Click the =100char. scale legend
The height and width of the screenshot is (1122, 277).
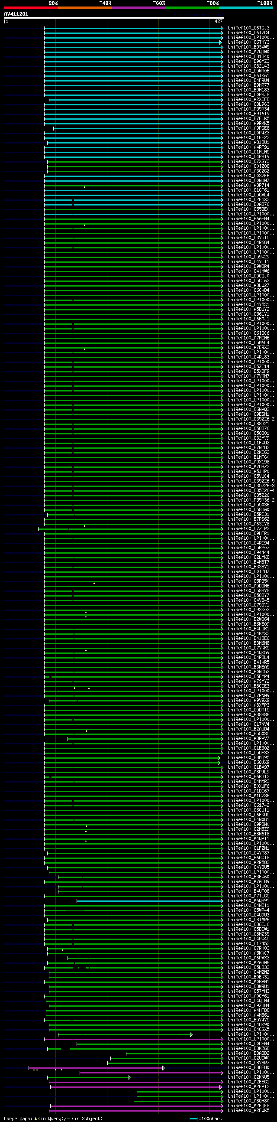[206, 1119]
